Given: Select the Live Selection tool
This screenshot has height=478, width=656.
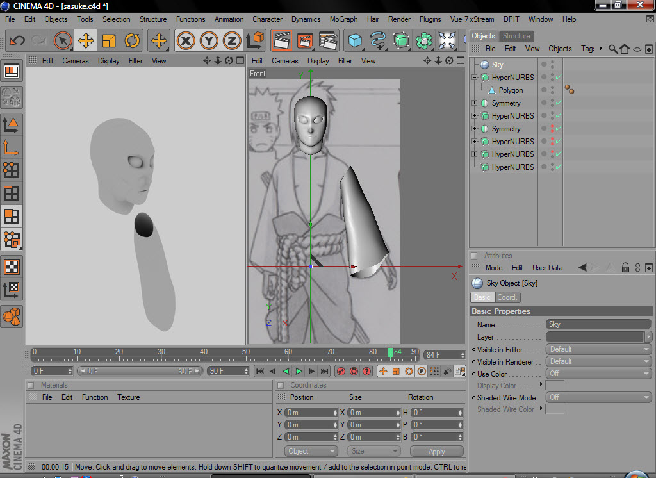Looking at the screenshot, I should pyautogui.click(x=63, y=41).
